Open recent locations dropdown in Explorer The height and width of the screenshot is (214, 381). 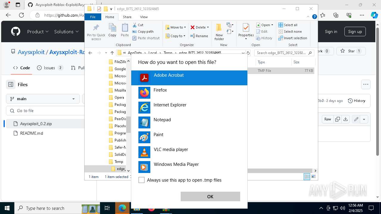[106, 53]
